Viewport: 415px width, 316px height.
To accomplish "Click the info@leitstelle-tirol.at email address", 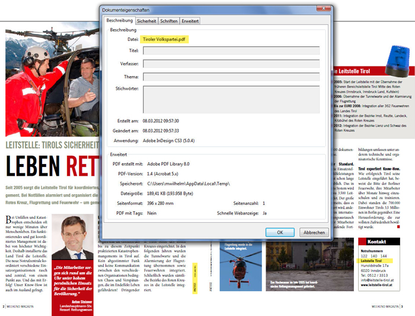I will pos(377,280).
